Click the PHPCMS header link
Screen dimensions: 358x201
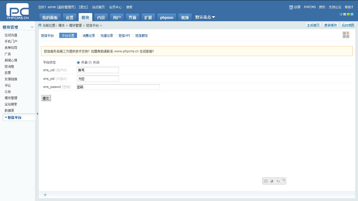310,7
